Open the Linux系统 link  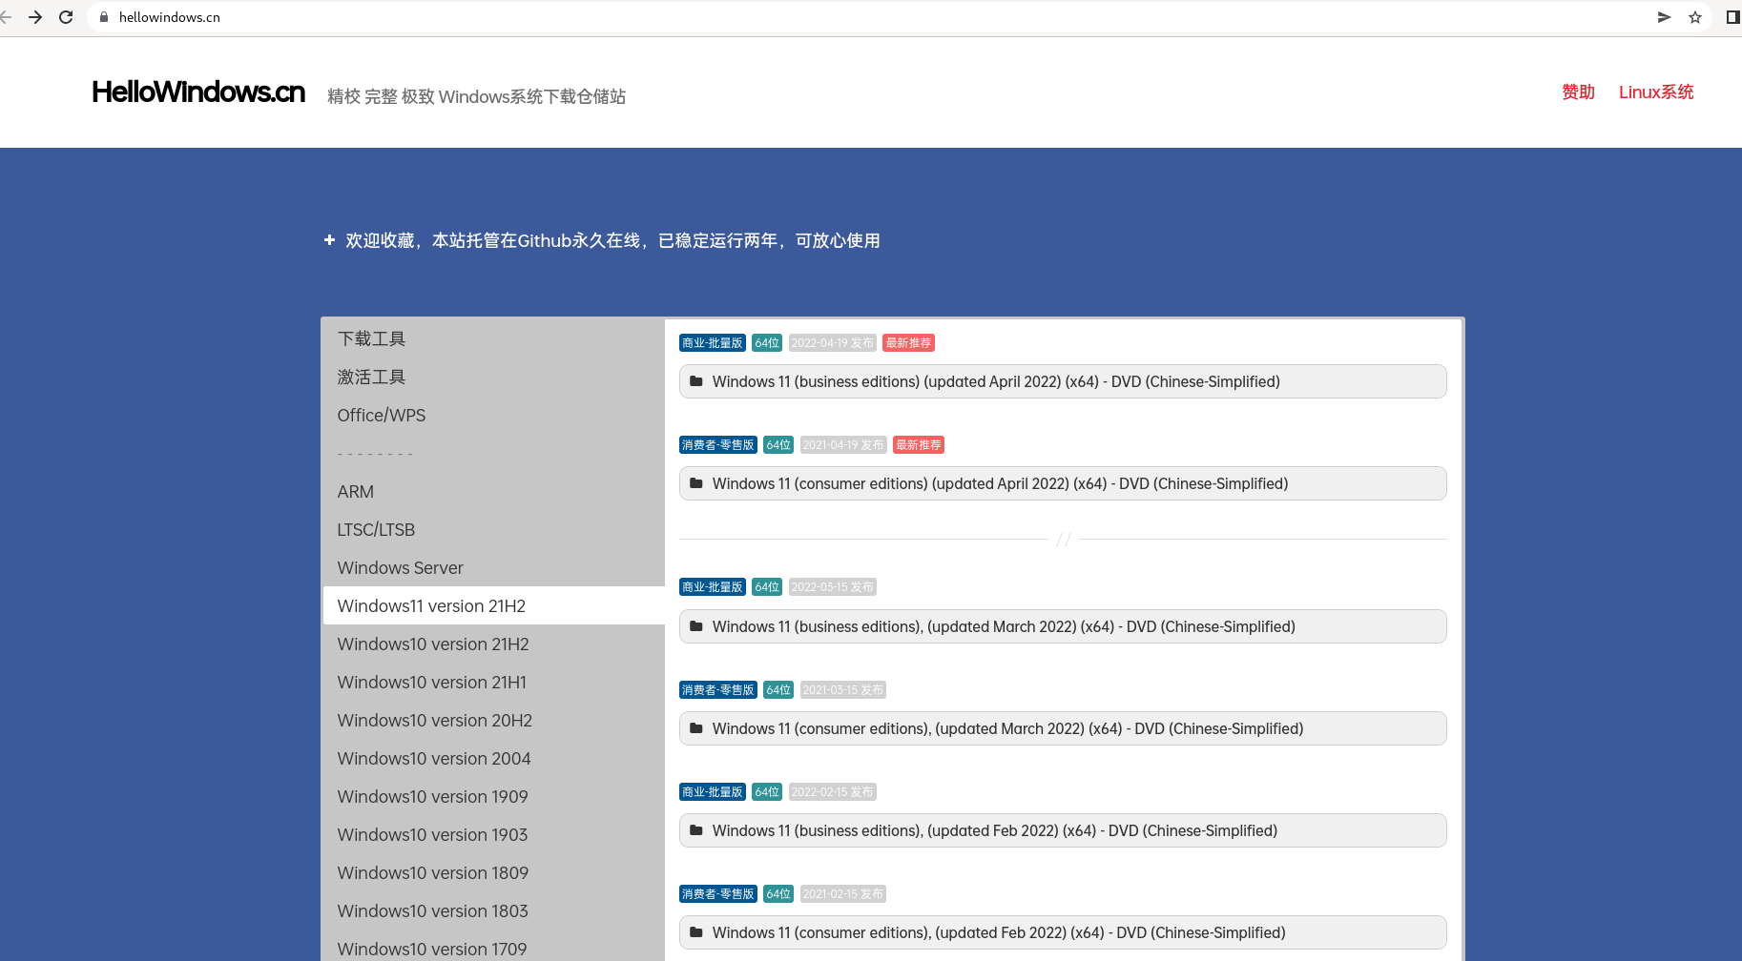point(1656,92)
